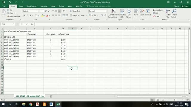
Task: Switch to the Insert tab
Action: 21,6
